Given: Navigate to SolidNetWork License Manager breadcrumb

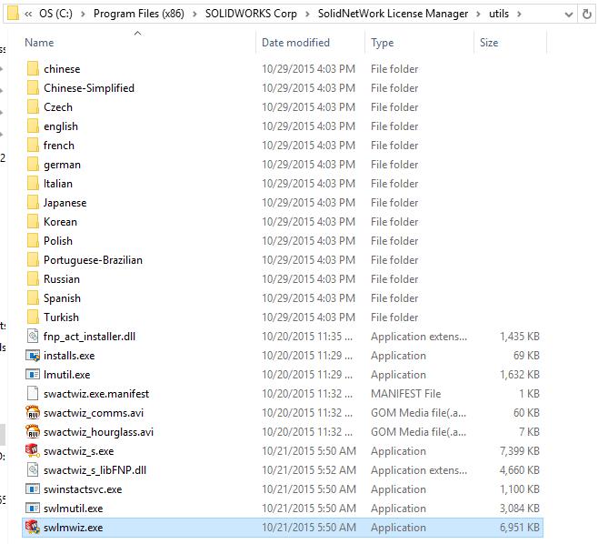Looking at the screenshot, I should point(393,14).
